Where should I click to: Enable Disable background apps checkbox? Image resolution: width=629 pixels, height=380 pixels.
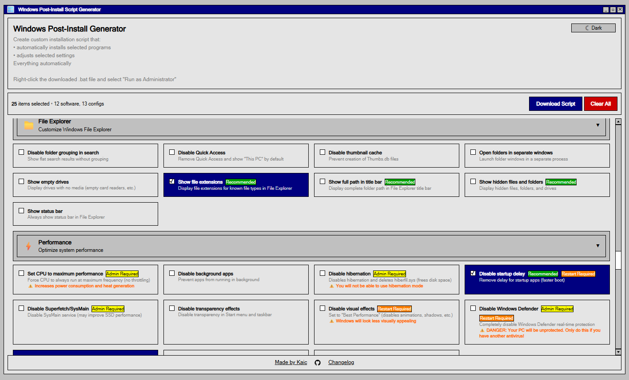pyautogui.click(x=172, y=273)
